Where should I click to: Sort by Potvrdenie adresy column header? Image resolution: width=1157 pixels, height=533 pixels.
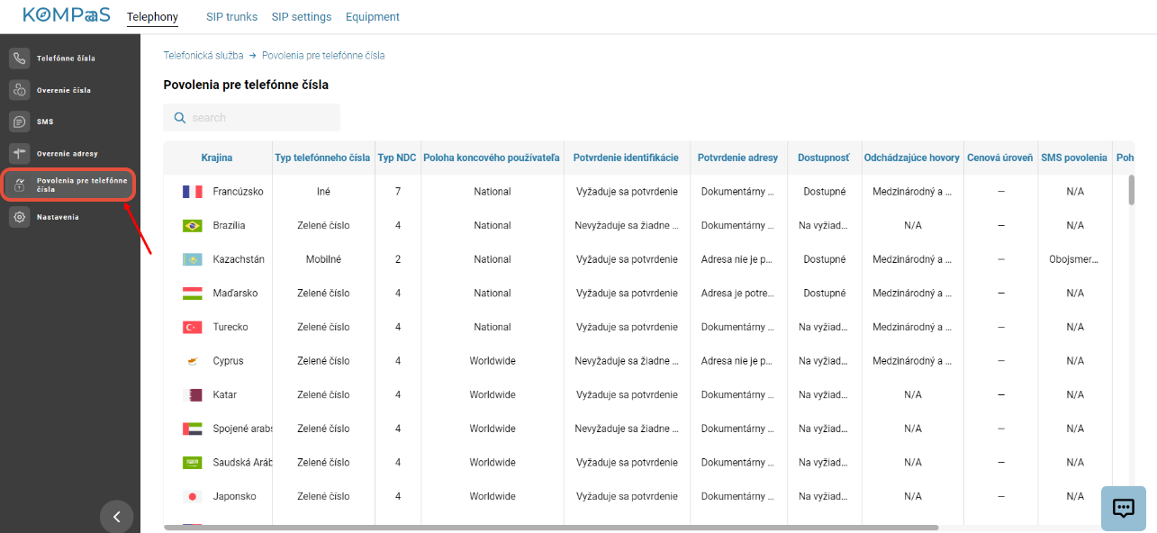[x=737, y=158]
